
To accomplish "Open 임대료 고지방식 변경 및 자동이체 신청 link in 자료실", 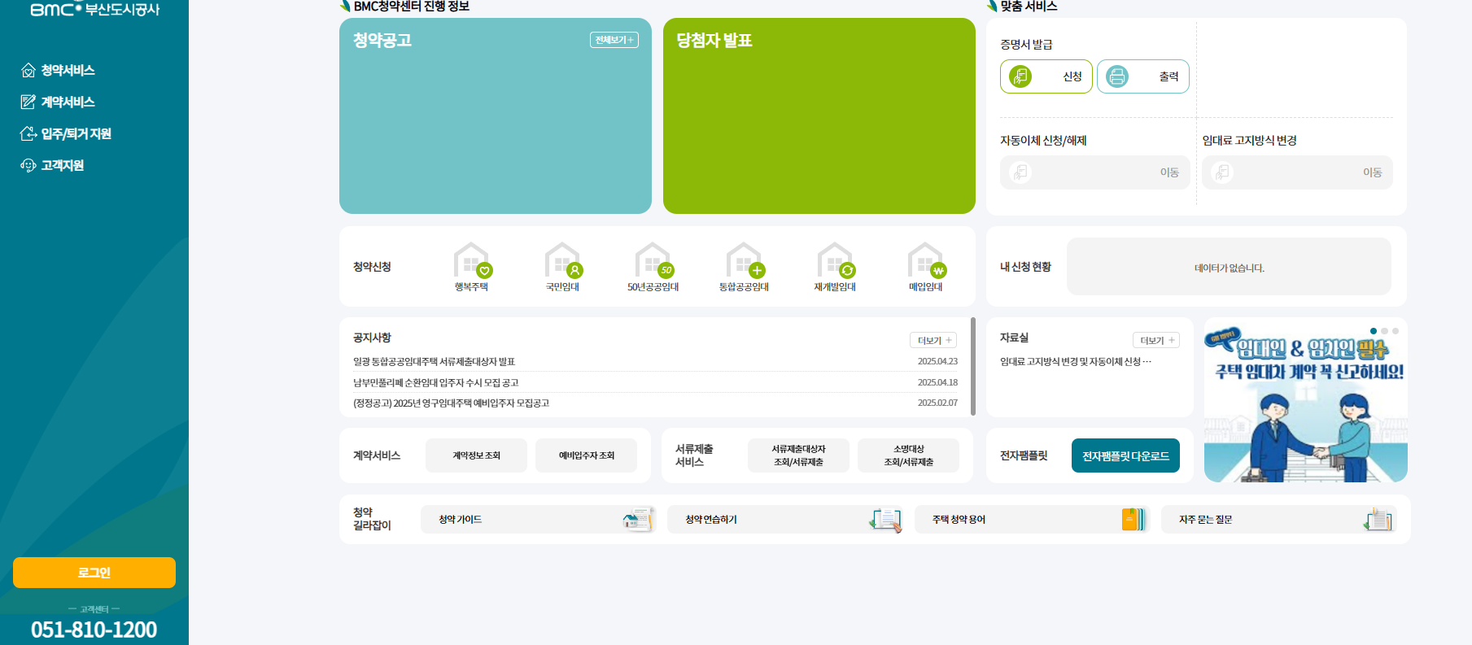I will coord(1076,361).
